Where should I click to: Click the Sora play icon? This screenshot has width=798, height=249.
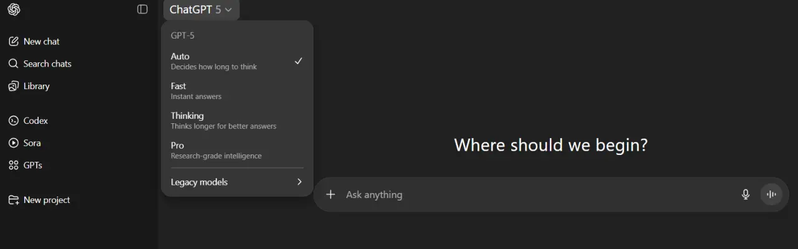tap(13, 143)
